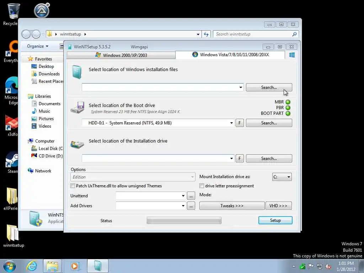Click the Search winntsetup field in Explorer
This screenshot has height=273, width=364.
pyautogui.click(x=256, y=34)
